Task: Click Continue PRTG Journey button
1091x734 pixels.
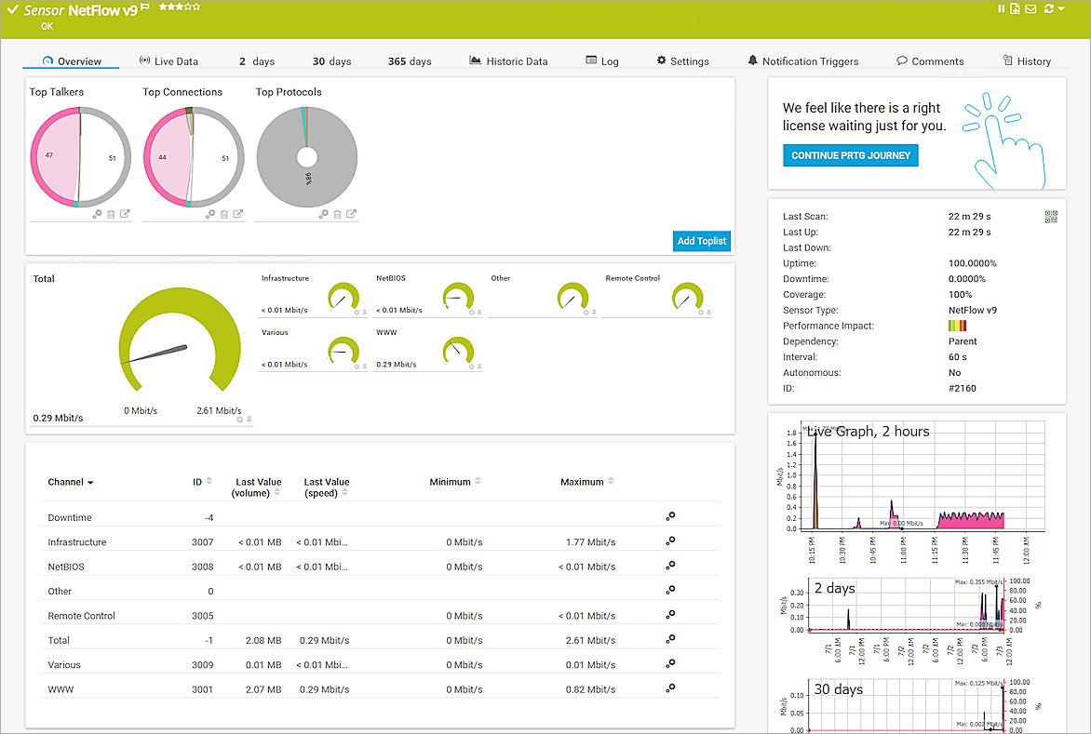Action: (850, 155)
